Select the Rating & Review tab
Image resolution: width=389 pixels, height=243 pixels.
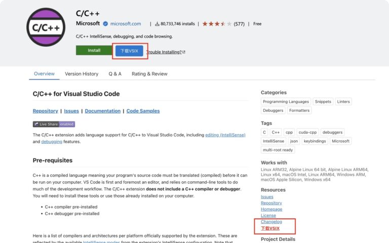(x=149, y=74)
